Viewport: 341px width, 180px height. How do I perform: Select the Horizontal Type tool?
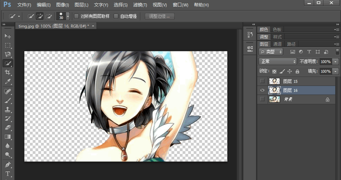8,174
